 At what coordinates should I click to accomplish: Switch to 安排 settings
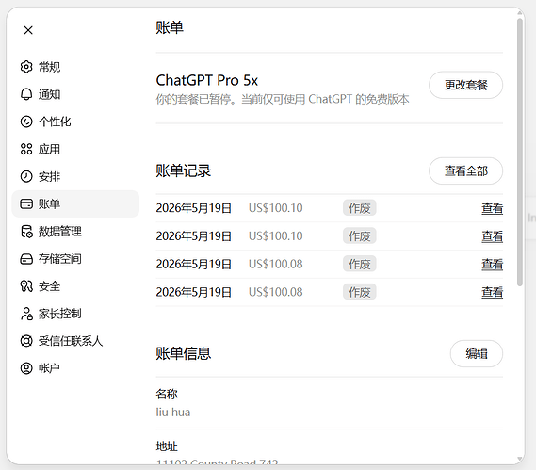tap(75, 176)
